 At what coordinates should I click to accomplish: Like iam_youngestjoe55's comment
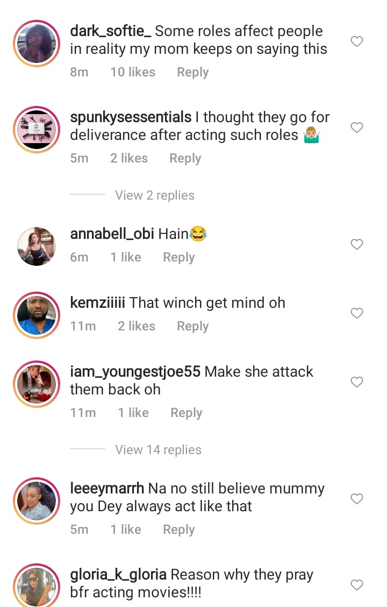(x=357, y=382)
